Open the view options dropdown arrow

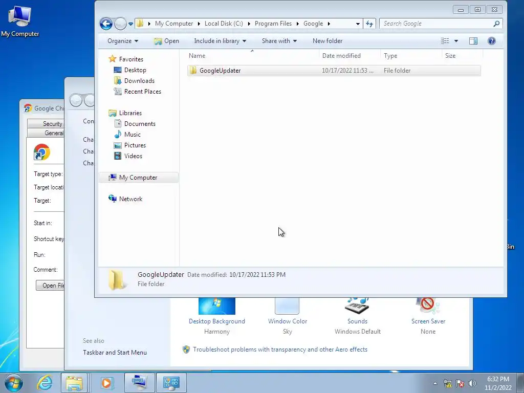(456, 41)
